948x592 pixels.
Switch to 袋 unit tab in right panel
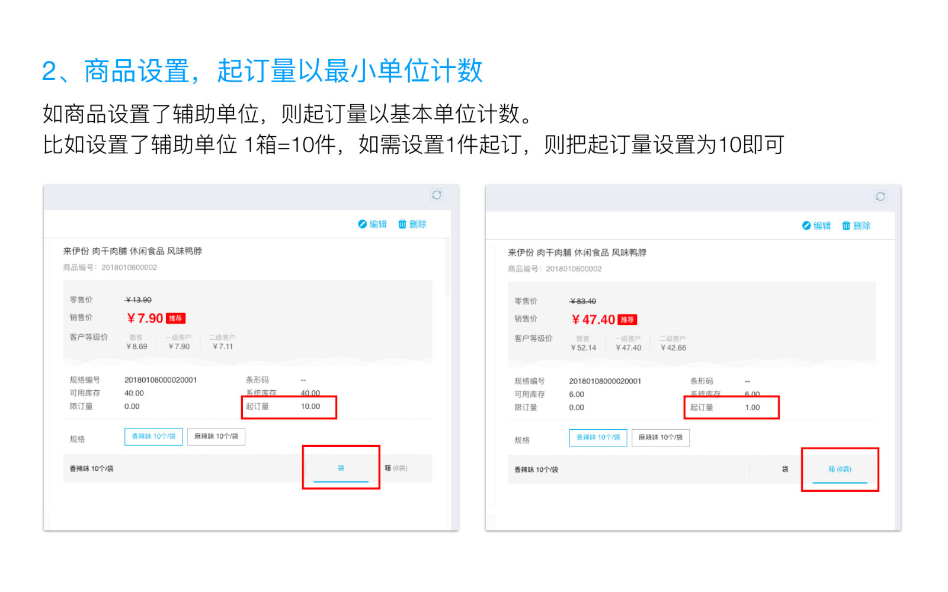coord(785,469)
